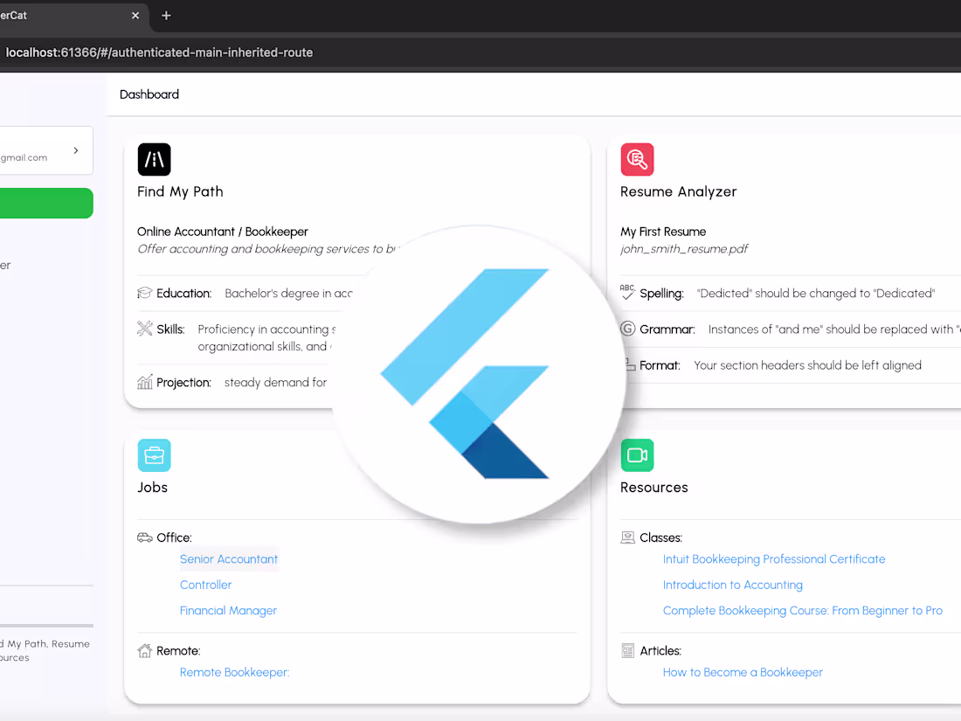Click the Dashboard heading
961x721 pixels.
pyautogui.click(x=149, y=94)
